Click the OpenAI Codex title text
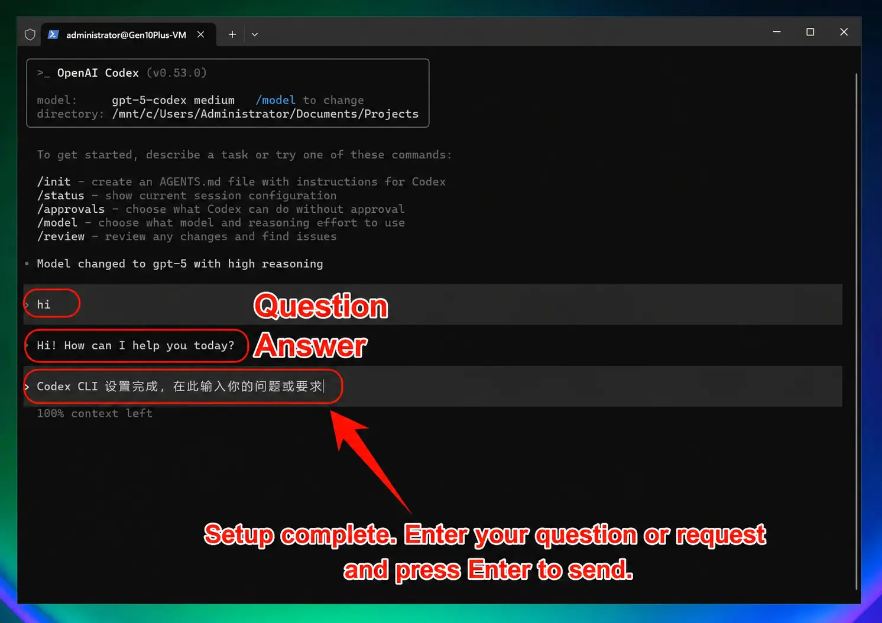Screen dimensions: 882x623 pyautogui.click(x=98, y=73)
